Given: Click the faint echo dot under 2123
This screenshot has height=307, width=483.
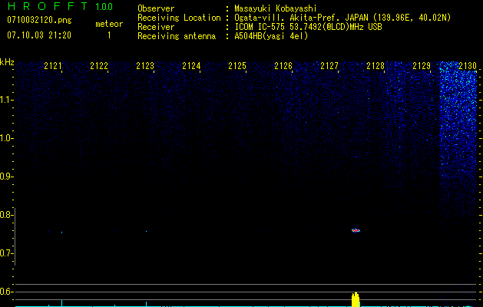Looking at the screenshot, I should click(x=146, y=231).
